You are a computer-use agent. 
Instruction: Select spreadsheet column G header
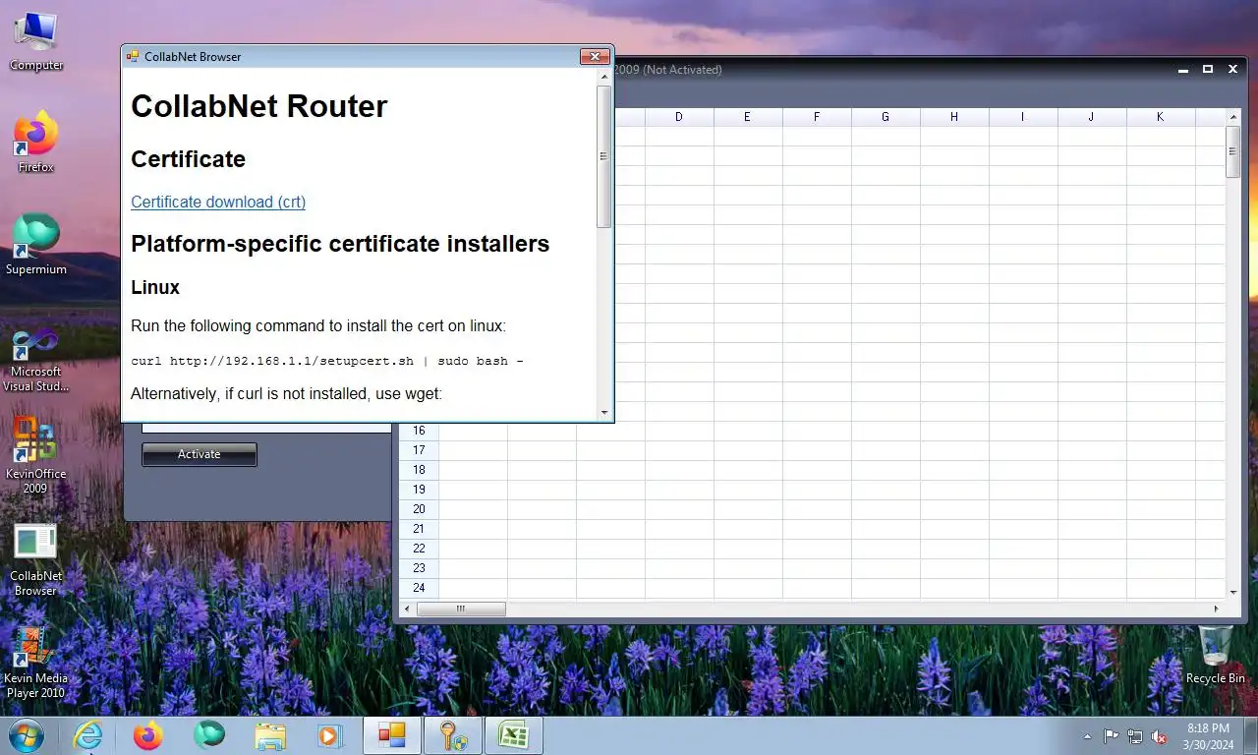coord(886,117)
